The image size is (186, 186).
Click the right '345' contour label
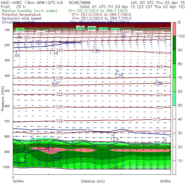159,53
